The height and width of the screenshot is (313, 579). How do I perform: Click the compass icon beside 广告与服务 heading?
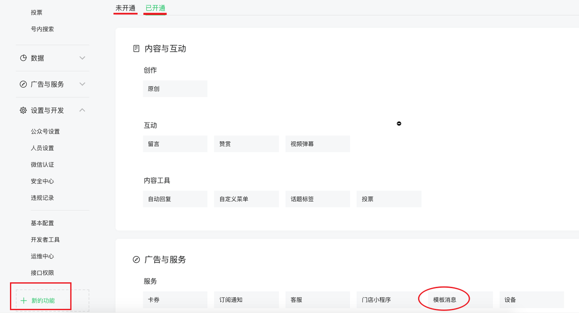(136, 260)
